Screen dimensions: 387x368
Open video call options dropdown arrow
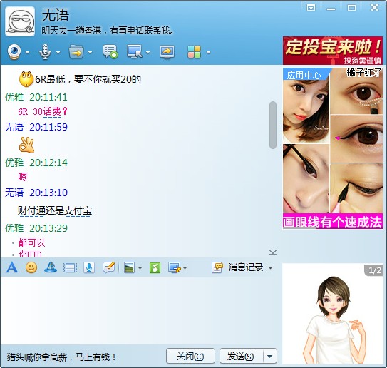pyautogui.click(x=27, y=52)
